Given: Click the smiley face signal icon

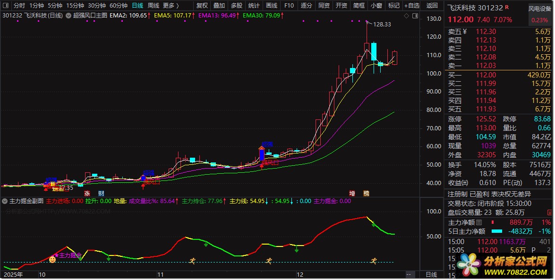Looking at the screenshot, I should click(x=52, y=260).
